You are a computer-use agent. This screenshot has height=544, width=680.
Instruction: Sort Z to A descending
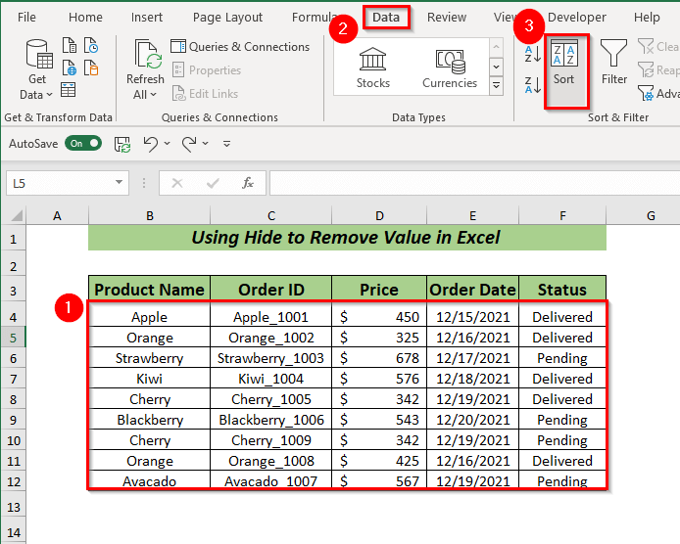click(533, 84)
